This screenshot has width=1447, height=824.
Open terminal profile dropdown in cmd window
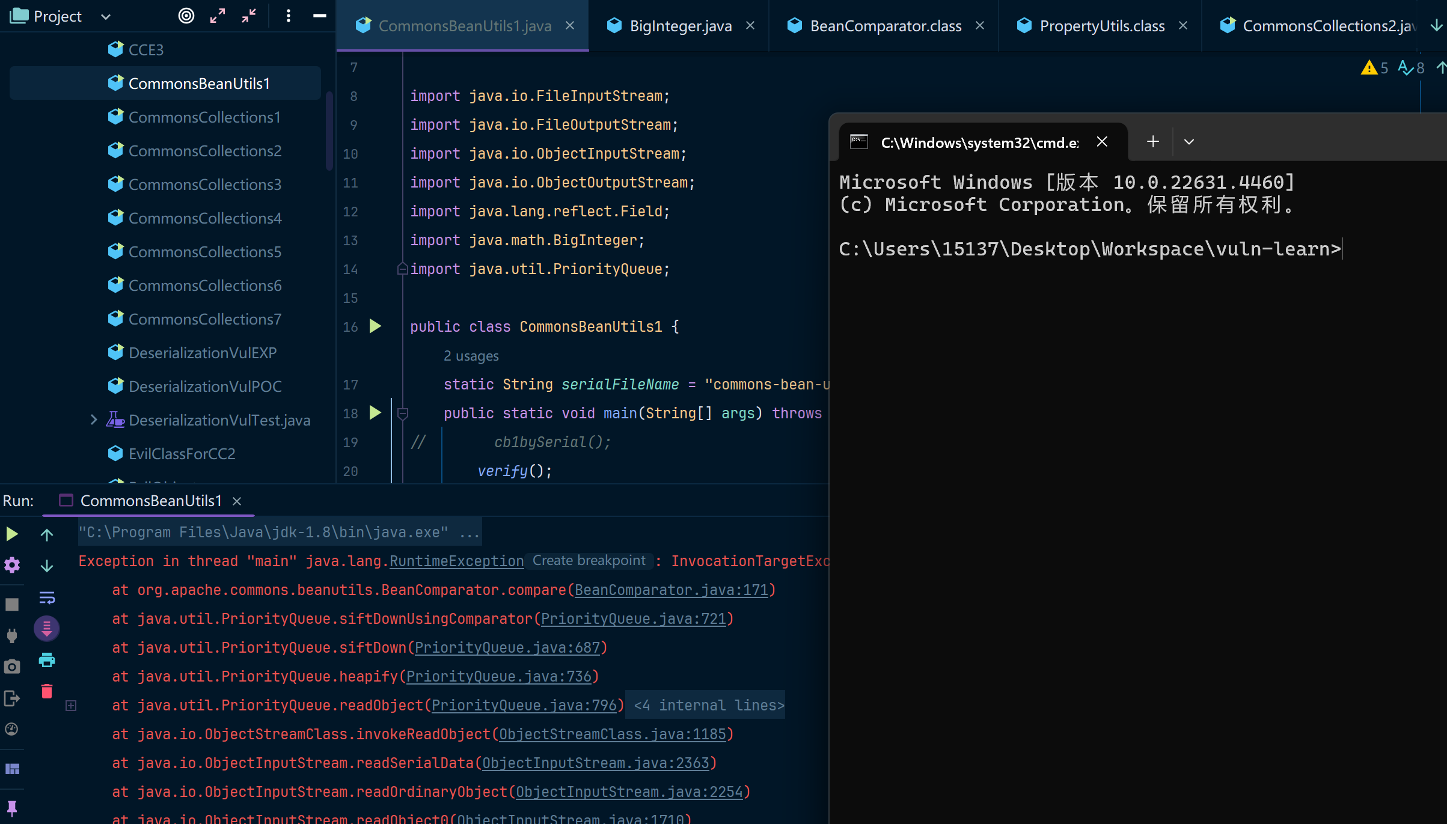coord(1189,142)
